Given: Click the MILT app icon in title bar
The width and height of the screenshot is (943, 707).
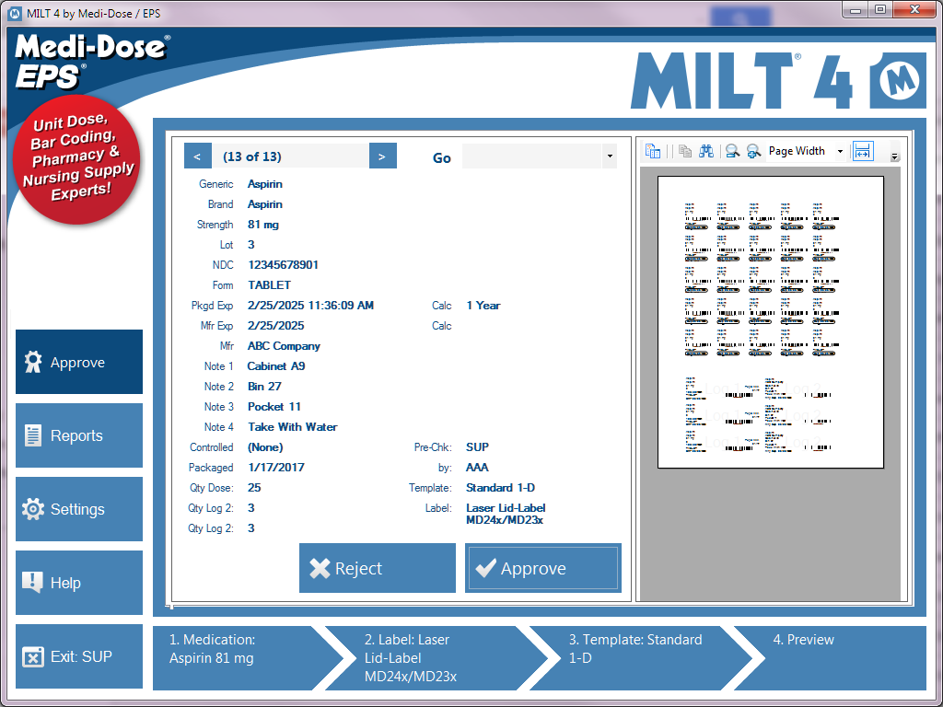Looking at the screenshot, I should pyautogui.click(x=16, y=13).
